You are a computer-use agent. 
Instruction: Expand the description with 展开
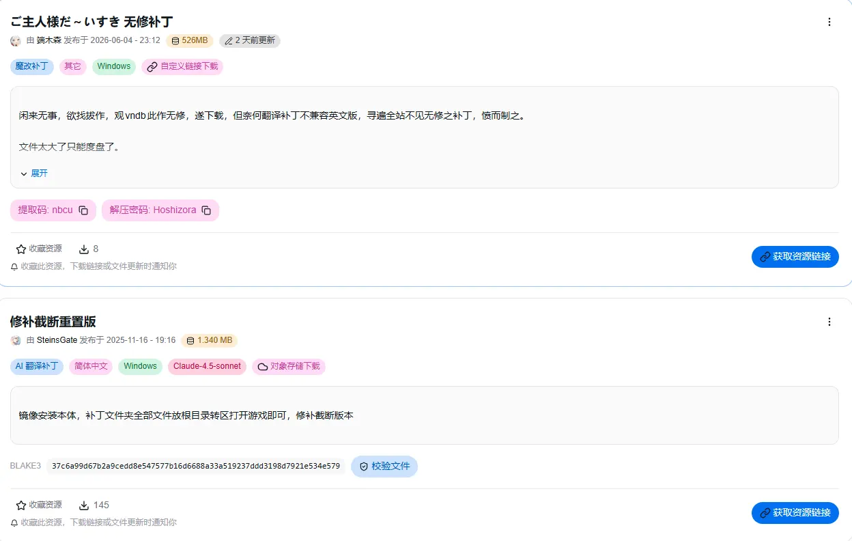34,174
